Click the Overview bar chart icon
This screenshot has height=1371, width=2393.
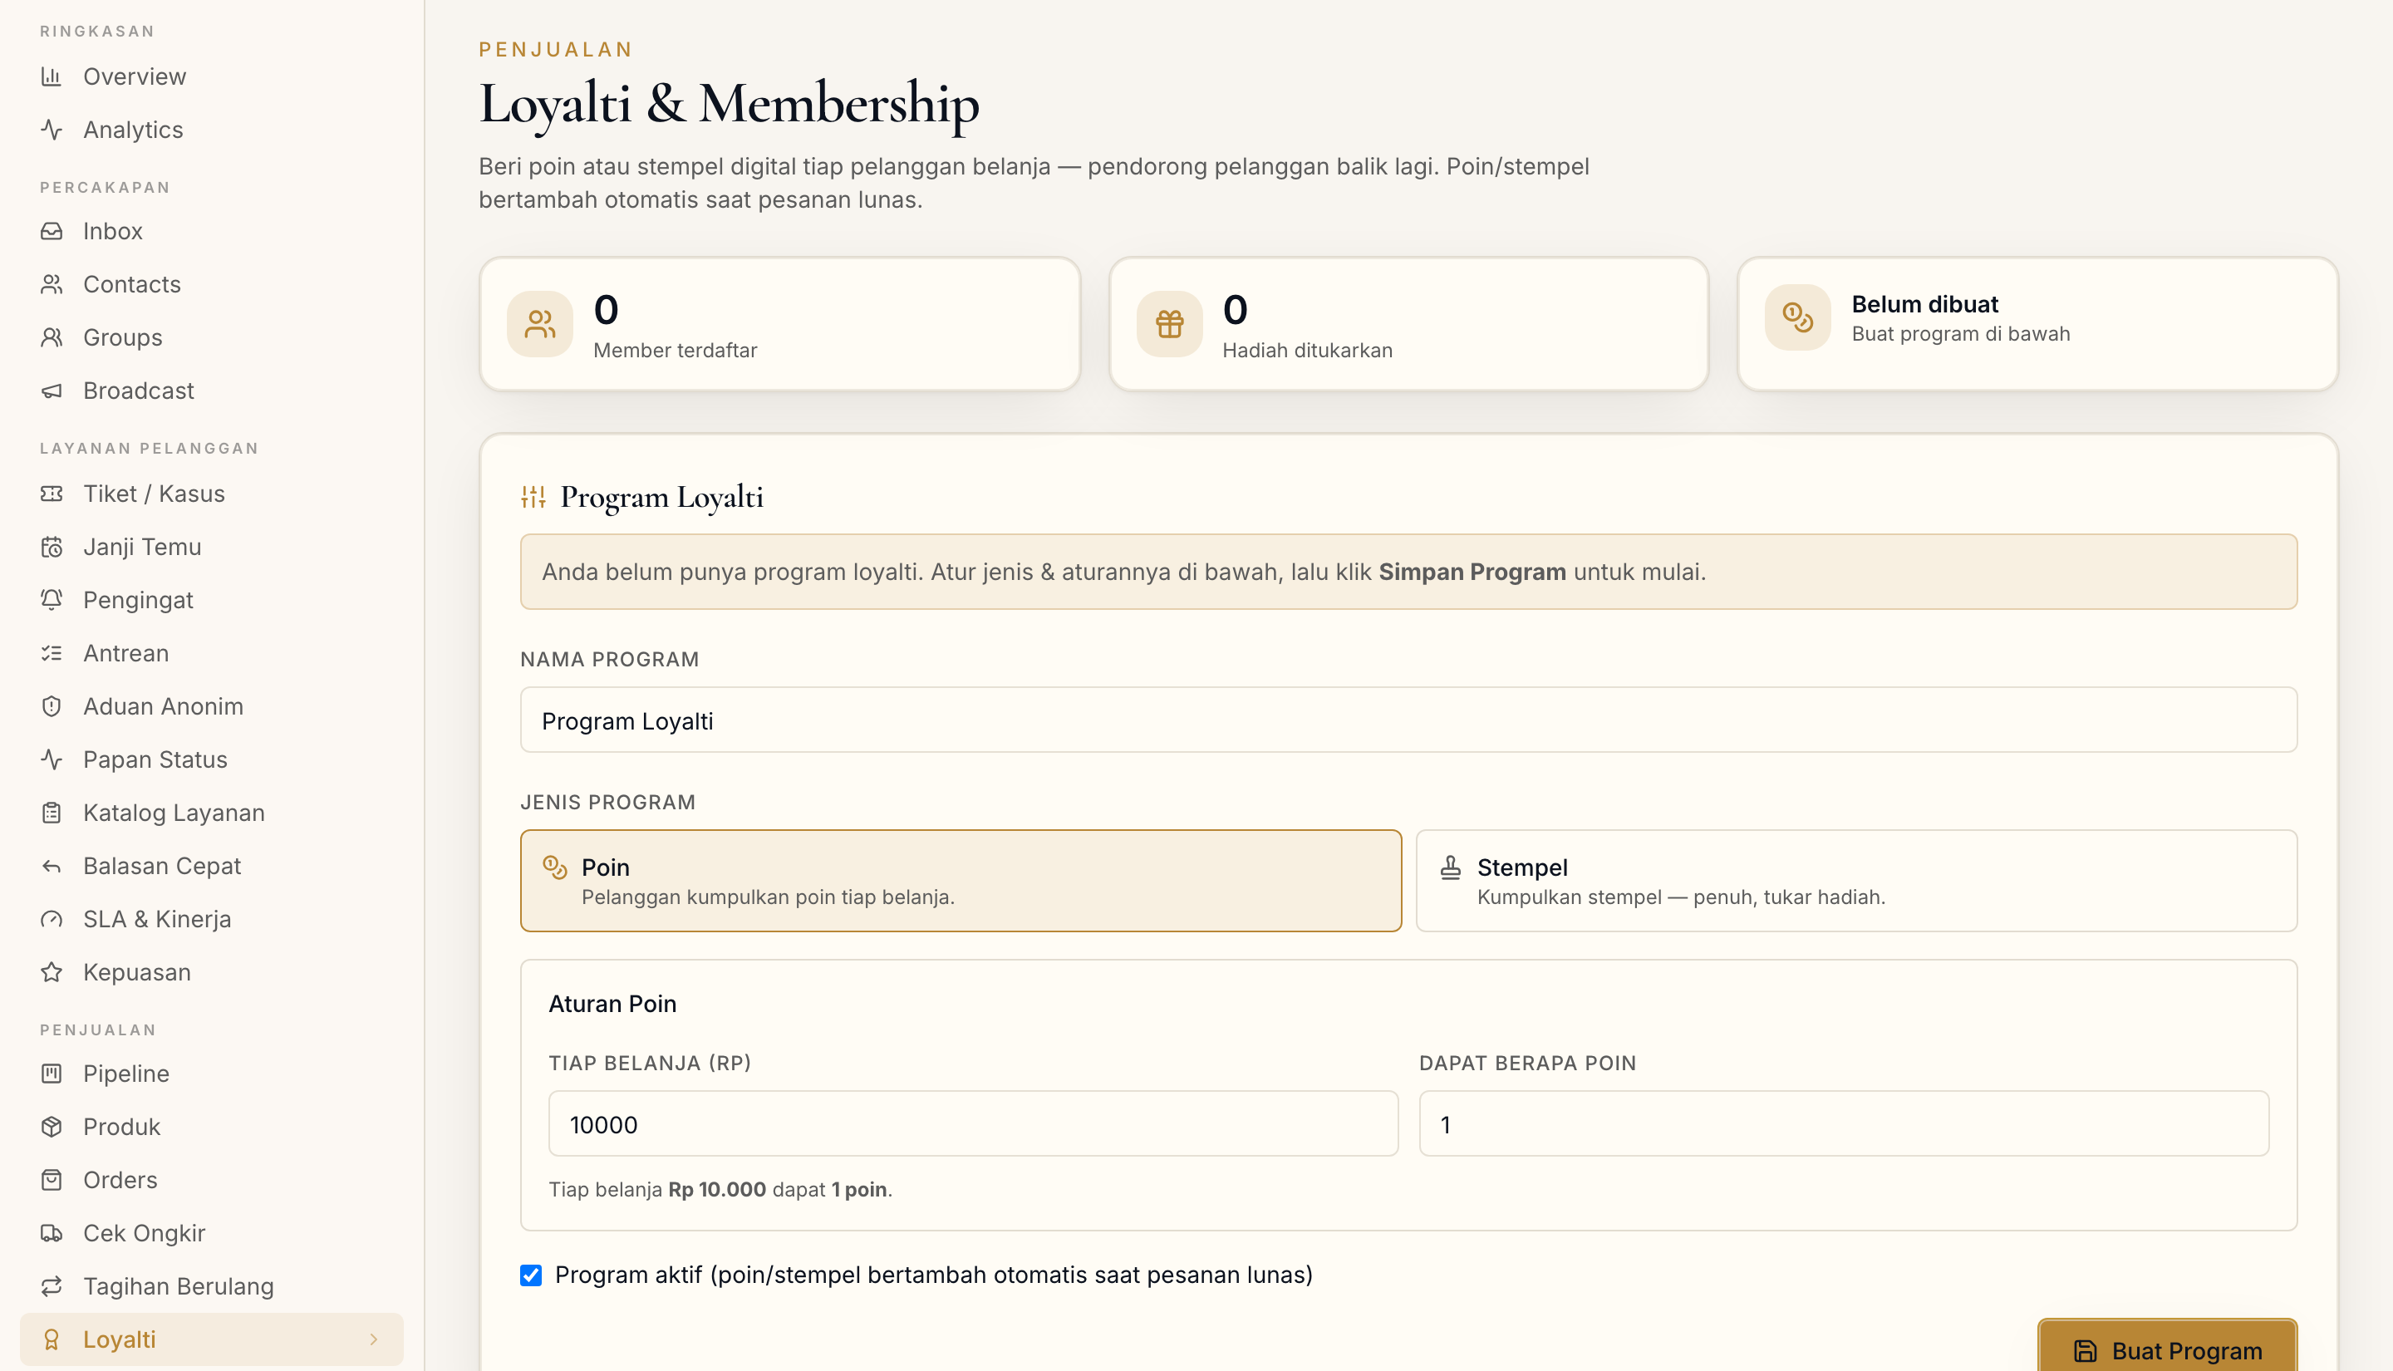pos(52,76)
